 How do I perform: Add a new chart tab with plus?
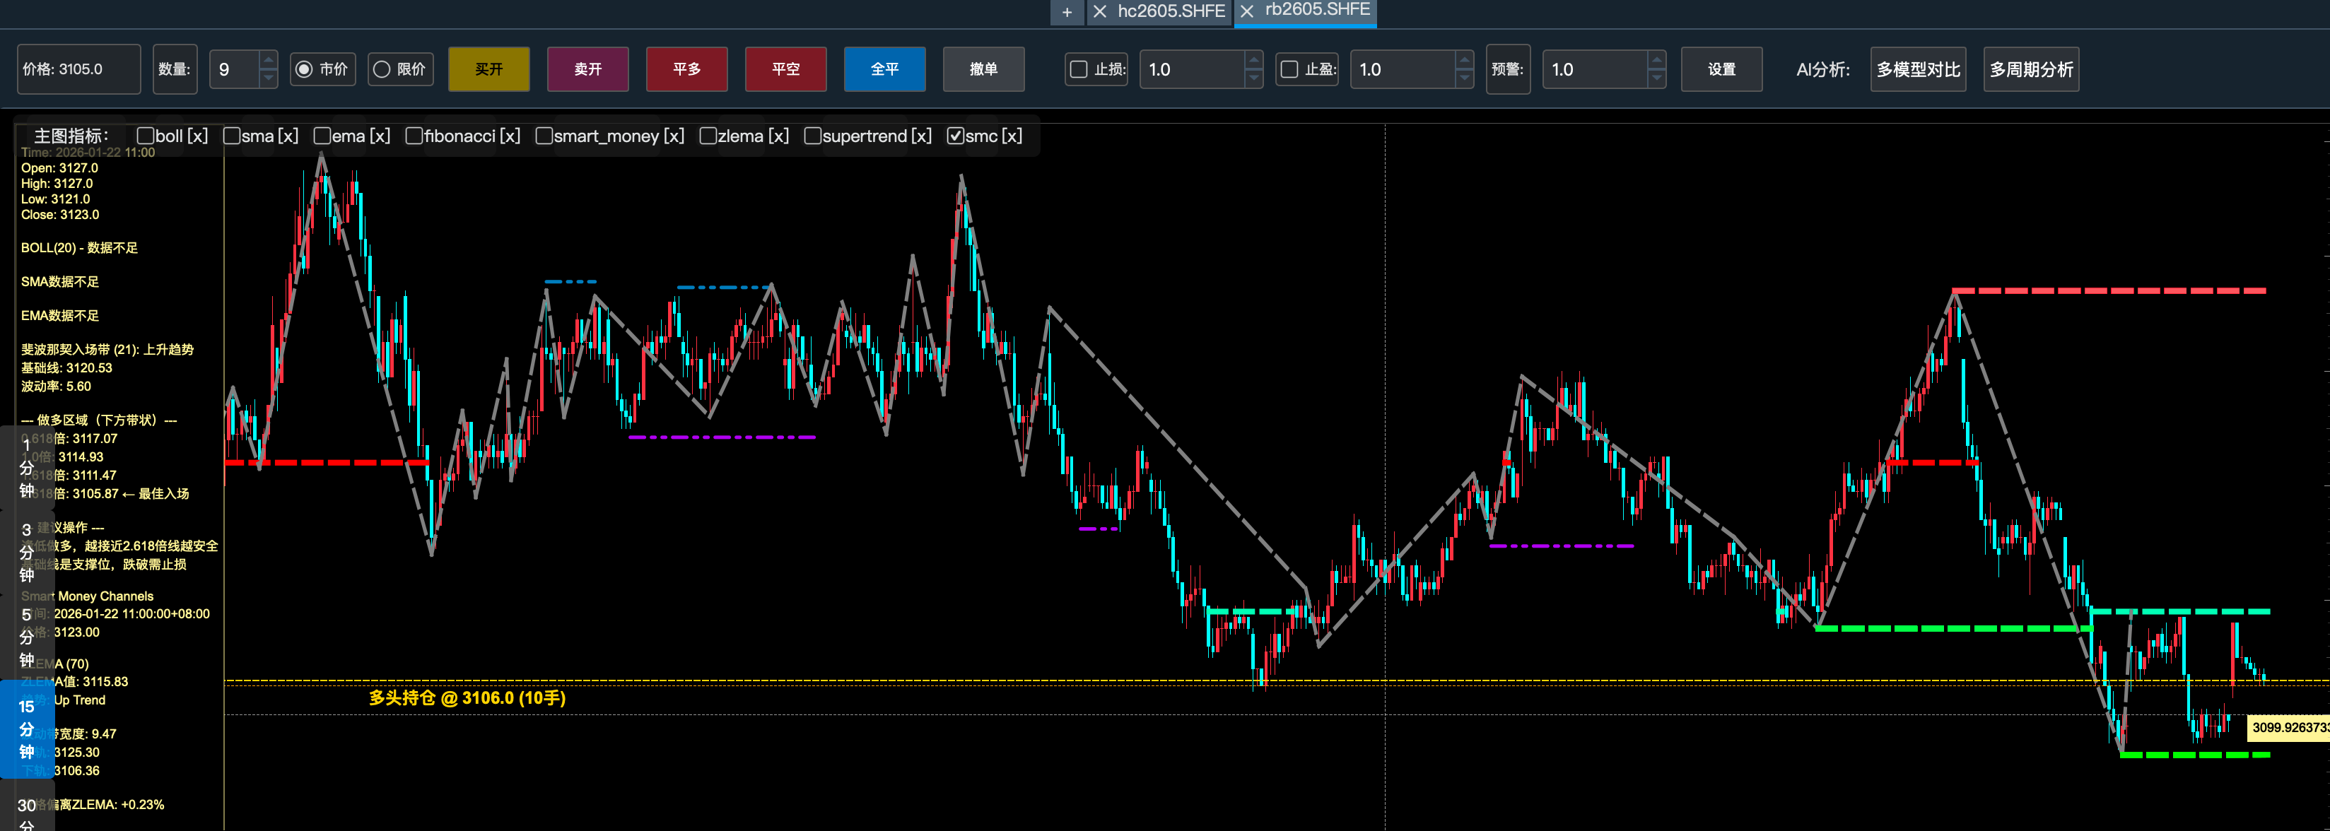tap(1067, 12)
